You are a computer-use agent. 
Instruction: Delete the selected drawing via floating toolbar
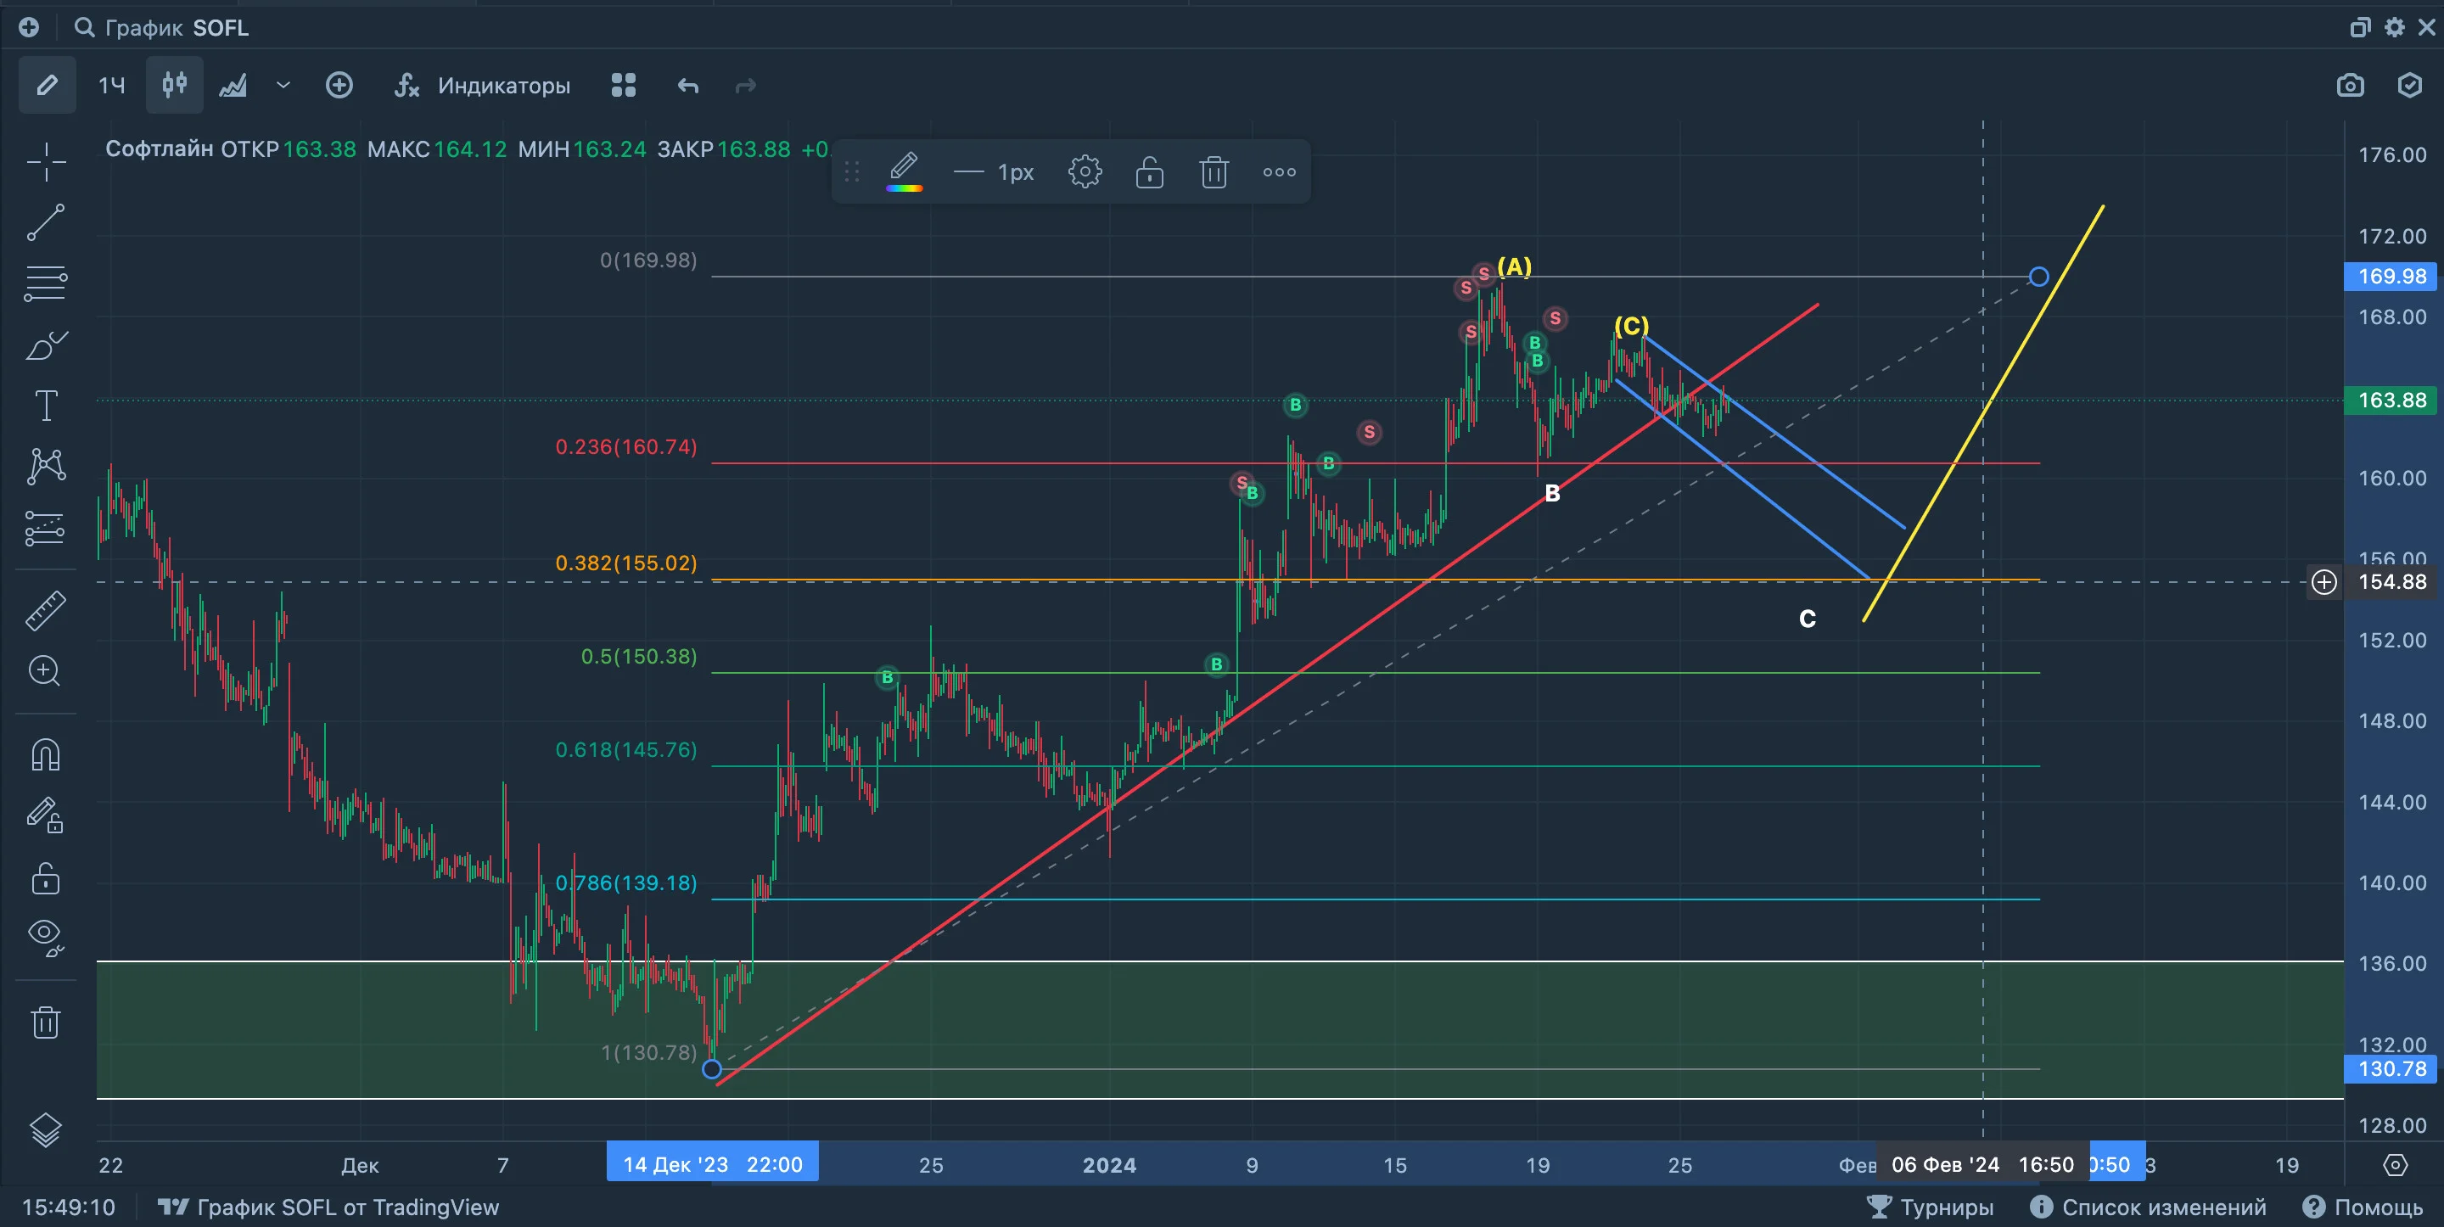[x=1214, y=171]
